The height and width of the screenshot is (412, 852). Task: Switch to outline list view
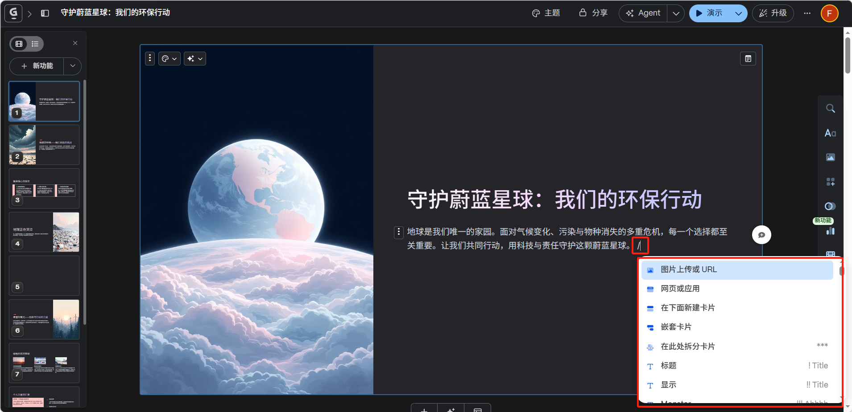[x=35, y=44]
